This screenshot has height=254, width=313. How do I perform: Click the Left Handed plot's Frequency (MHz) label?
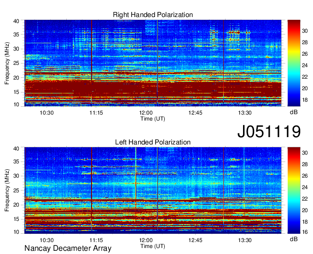pyautogui.click(x=7, y=190)
